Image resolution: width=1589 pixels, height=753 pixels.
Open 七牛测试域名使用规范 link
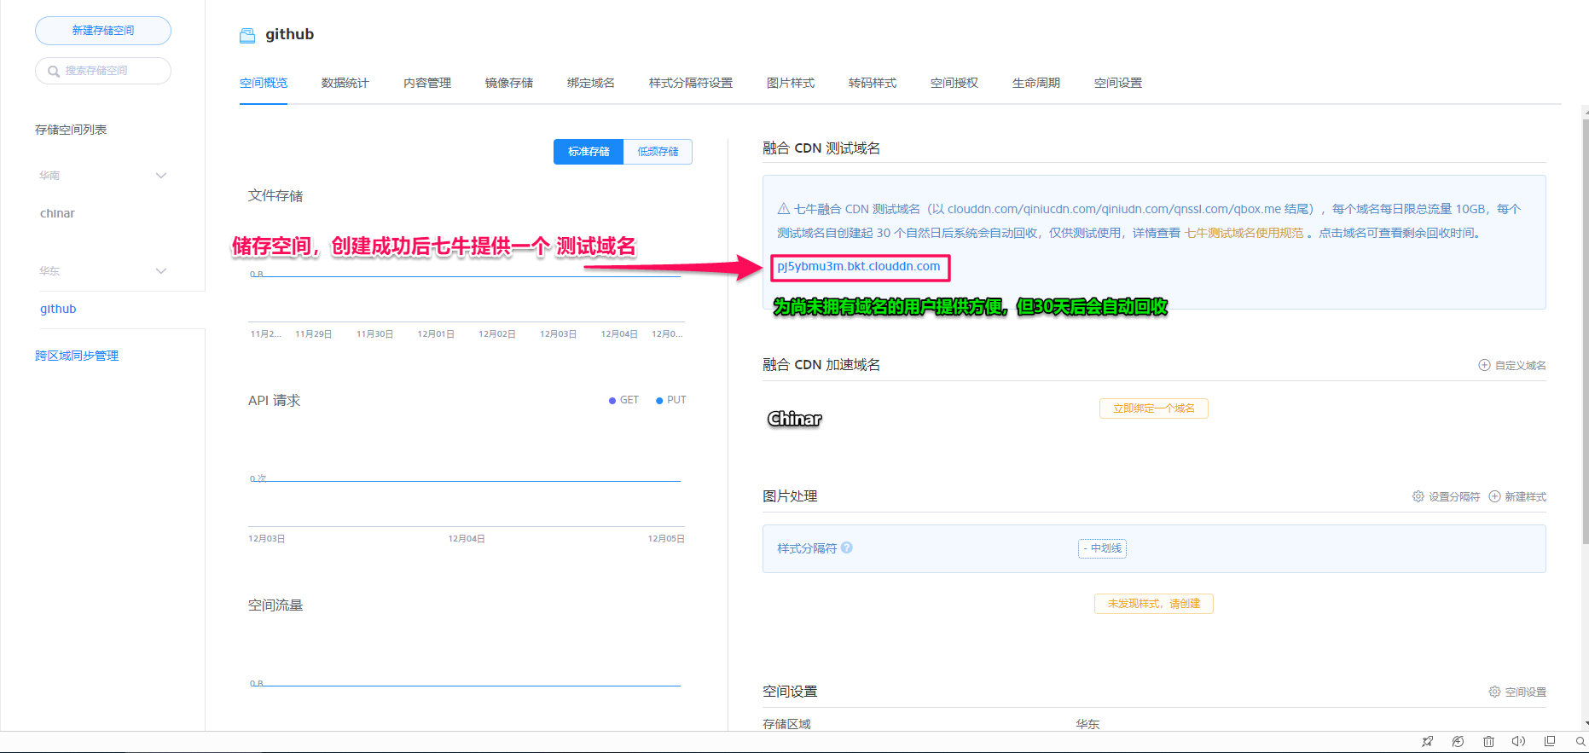(x=1244, y=233)
